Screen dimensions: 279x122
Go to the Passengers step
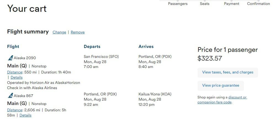pyautogui.click(x=178, y=4)
